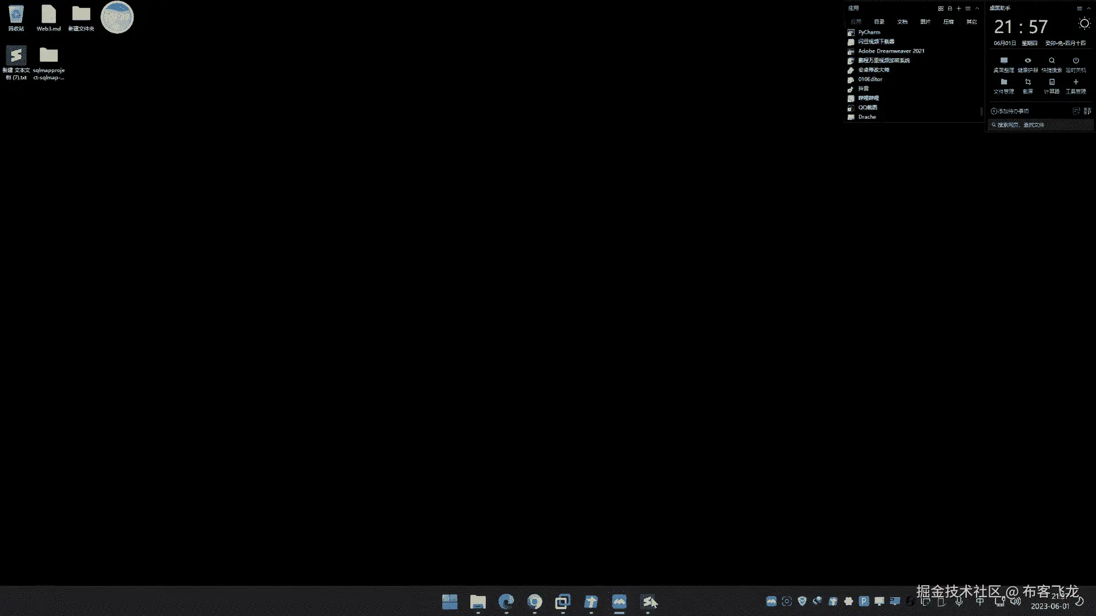Viewport: 1096px width, 616px height.
Task: Open the 文件管理 file management tool
Action: click(x=1004, y=82)
